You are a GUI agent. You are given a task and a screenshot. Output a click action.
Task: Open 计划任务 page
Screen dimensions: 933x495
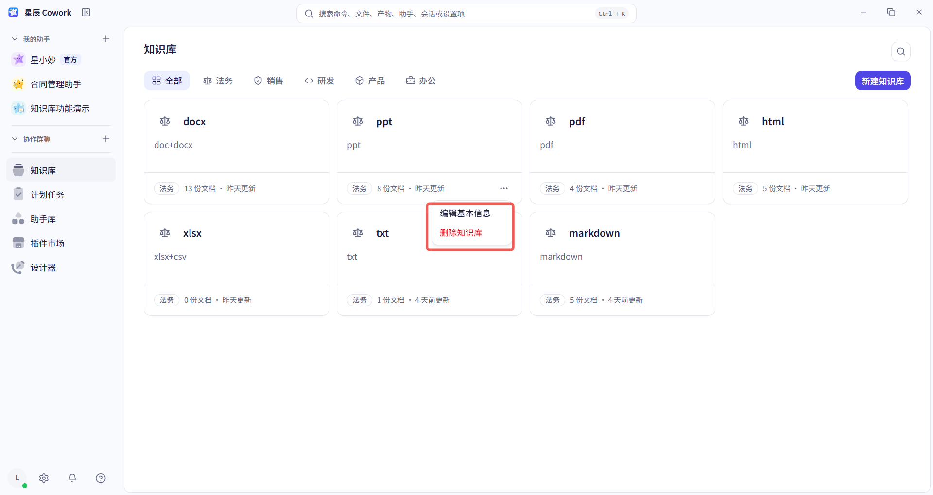tap(61, 195)
